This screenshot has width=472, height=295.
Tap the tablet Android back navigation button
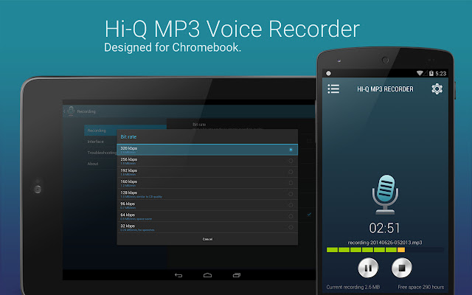(178, 275)
